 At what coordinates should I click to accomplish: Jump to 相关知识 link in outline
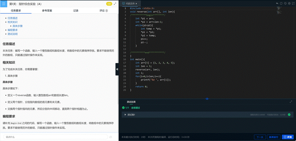pos(13,22)
